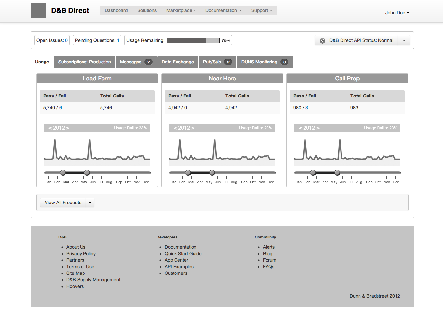Open the Site Map footer link
The height and width of the screenshot is (335, 443).
click(76, 273)
